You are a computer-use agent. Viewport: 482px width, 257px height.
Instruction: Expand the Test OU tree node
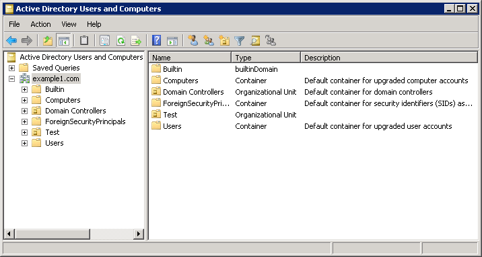(25, 132)
